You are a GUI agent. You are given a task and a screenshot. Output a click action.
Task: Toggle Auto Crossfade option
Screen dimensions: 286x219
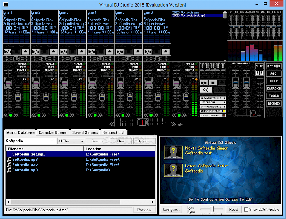click(x=213, y=111)
